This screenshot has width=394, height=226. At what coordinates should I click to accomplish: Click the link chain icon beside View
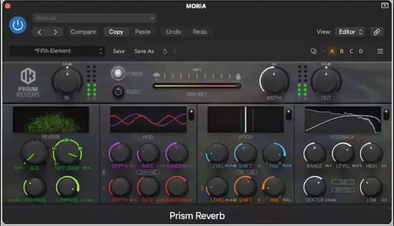tap(376, 32)
